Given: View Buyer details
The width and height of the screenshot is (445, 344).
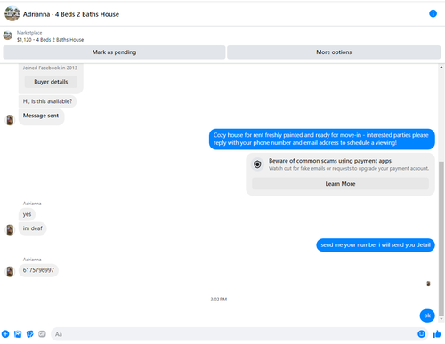Looking at the screenshot, I should (x=51, y=82).
